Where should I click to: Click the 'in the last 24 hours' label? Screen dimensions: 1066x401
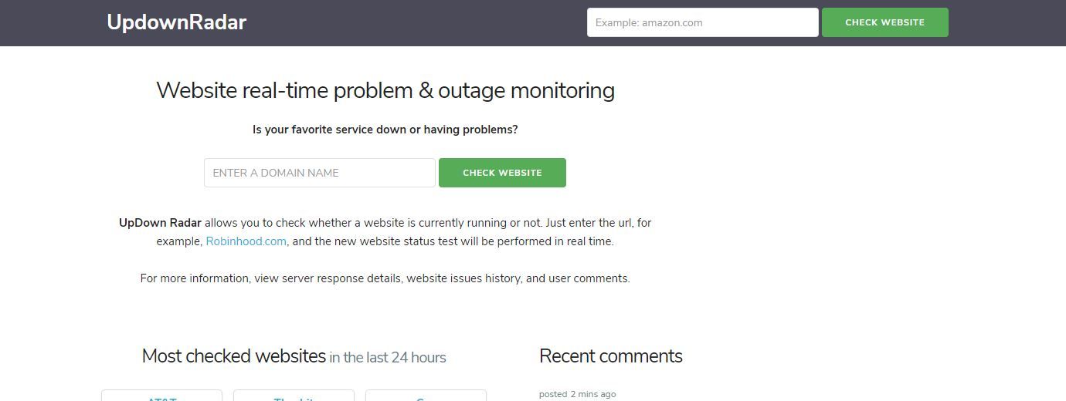click(x=387, y=358)
